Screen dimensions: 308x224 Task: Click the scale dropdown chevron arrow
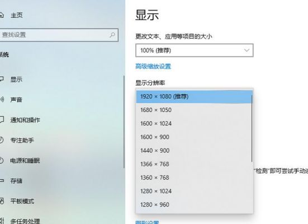(247, 50)
